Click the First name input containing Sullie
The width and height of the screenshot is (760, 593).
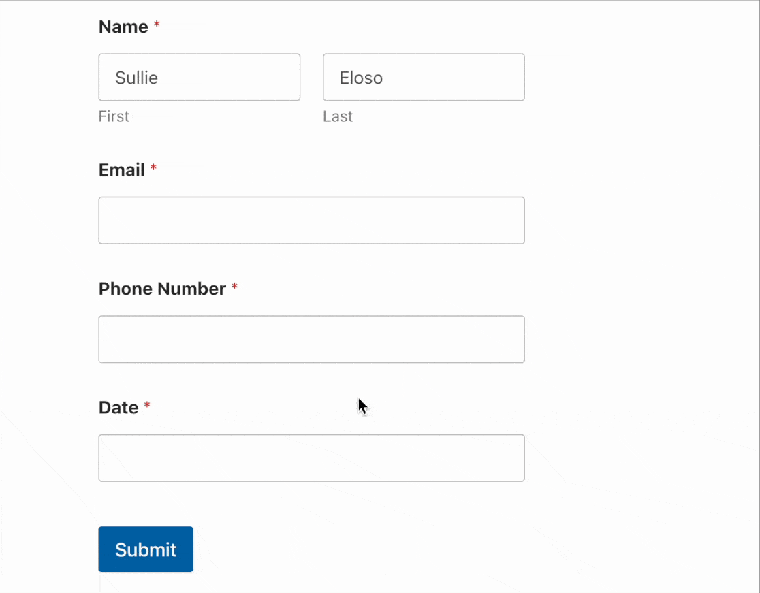[199, 77]
